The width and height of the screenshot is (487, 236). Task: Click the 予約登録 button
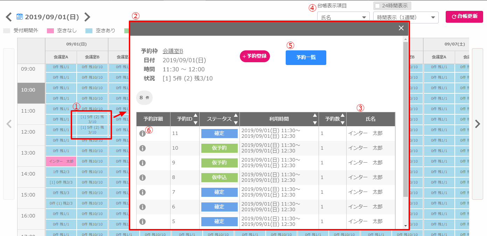(x=255, y=56)
